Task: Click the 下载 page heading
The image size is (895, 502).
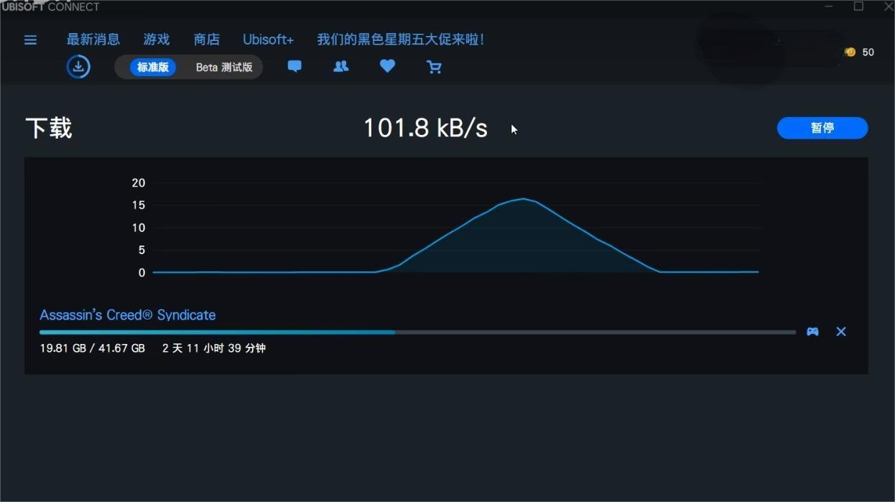Action: [x=49, y=129]
